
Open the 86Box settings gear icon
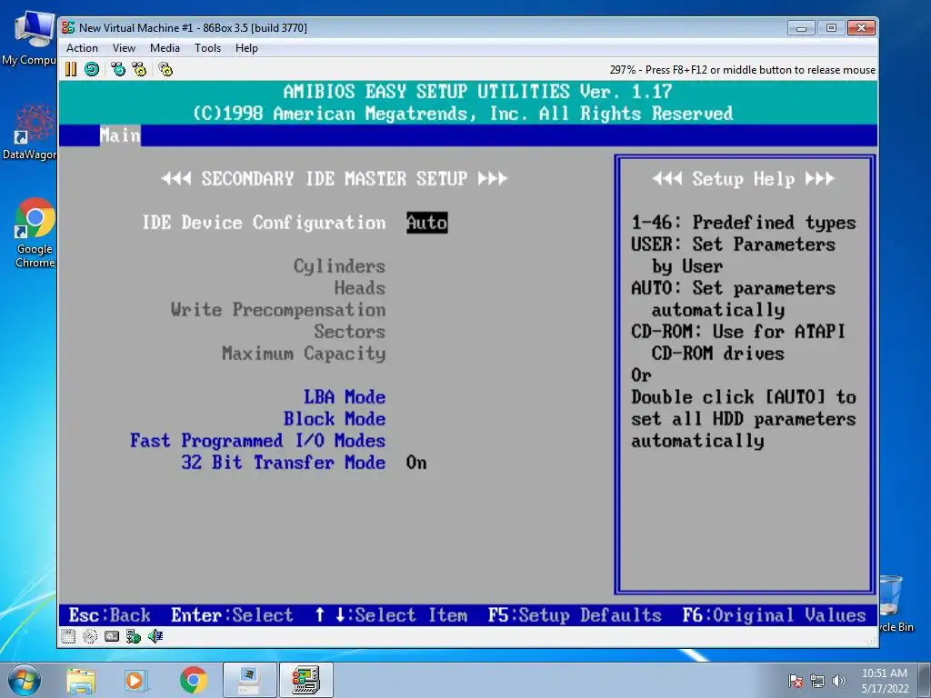pos(165,69)
